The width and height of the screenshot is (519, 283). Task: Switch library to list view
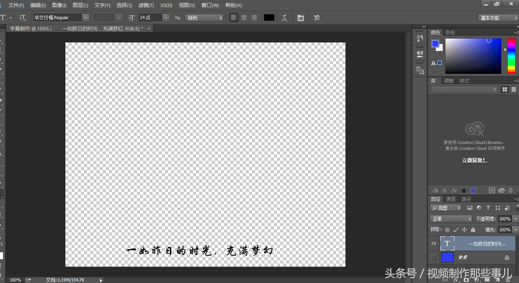(x=514, y=89)
